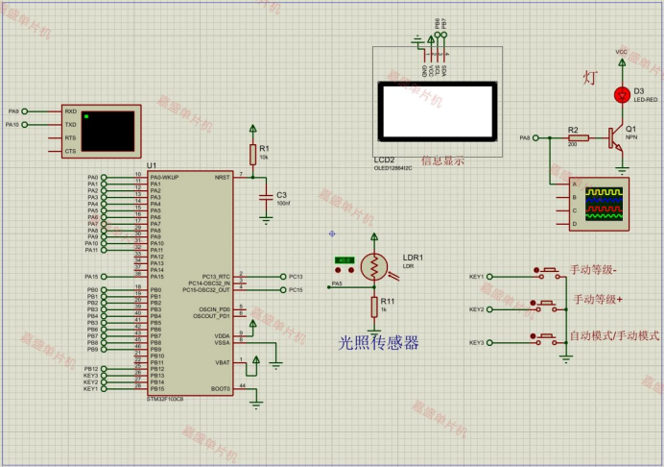Click the NRST pin label on U1
This screenshot has height=467, width=665.
coord(222,178)
